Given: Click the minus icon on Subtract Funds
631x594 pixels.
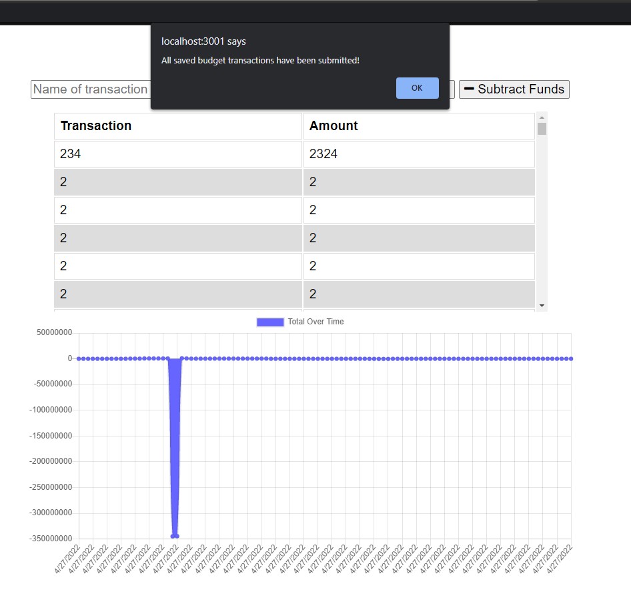Looking at the screenshot, I should (x=469, y=89).
